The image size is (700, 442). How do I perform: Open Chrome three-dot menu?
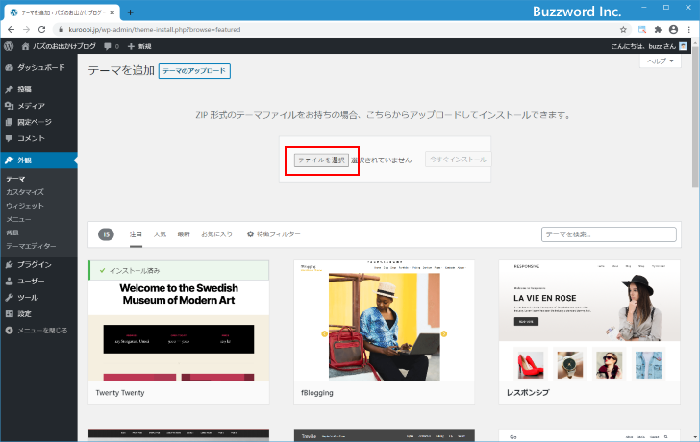click(689, 30)
